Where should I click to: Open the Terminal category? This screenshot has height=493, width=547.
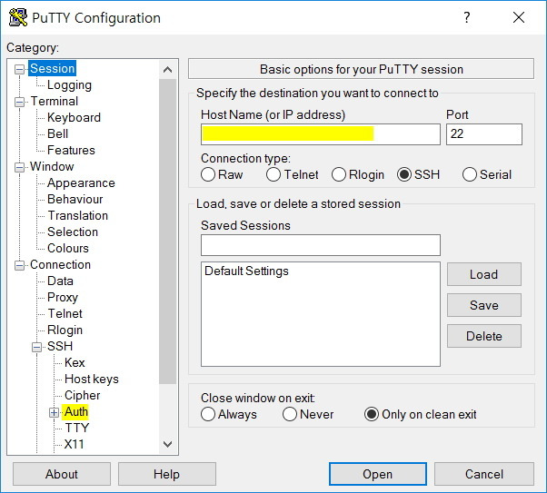pos(55,101)
